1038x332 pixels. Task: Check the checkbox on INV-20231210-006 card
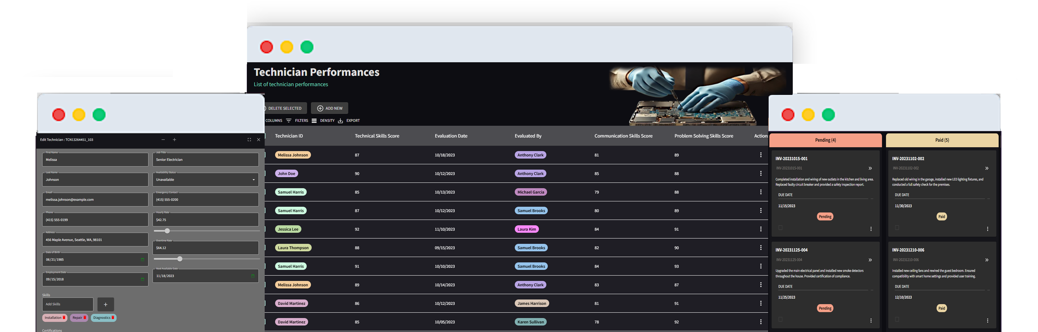[897, 319]
